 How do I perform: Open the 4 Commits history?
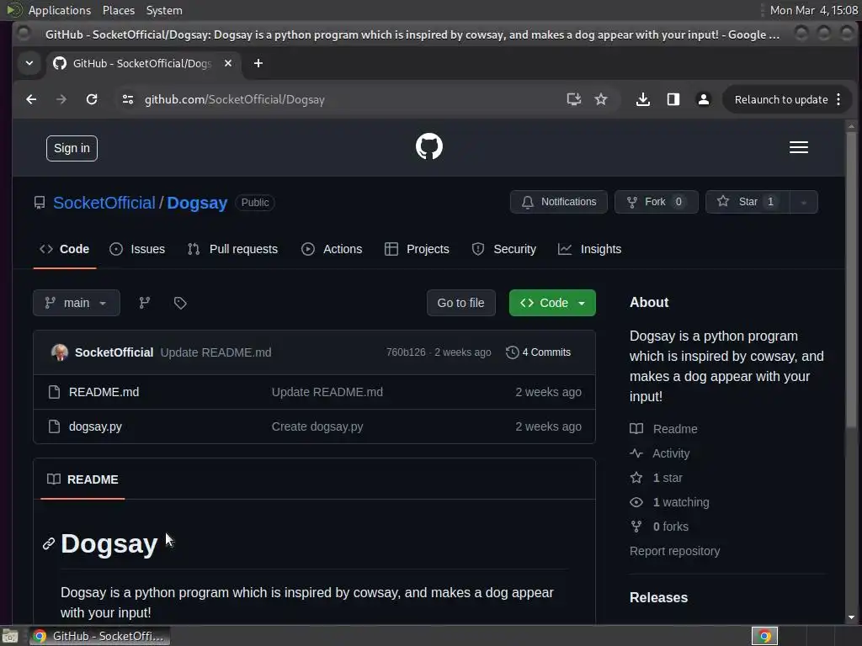pos(538,352)
